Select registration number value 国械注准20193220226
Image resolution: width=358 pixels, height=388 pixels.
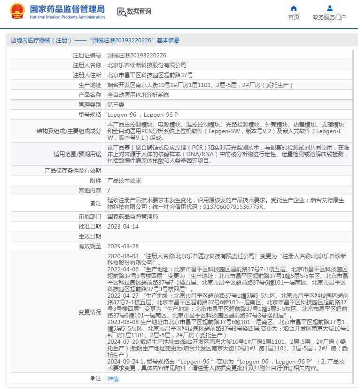pos(137,55)
